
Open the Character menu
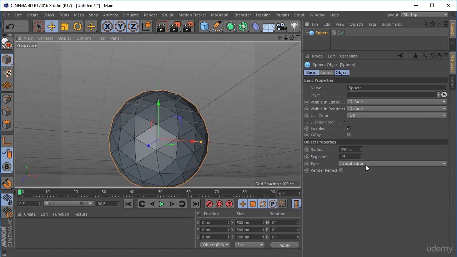click(242, 15)
